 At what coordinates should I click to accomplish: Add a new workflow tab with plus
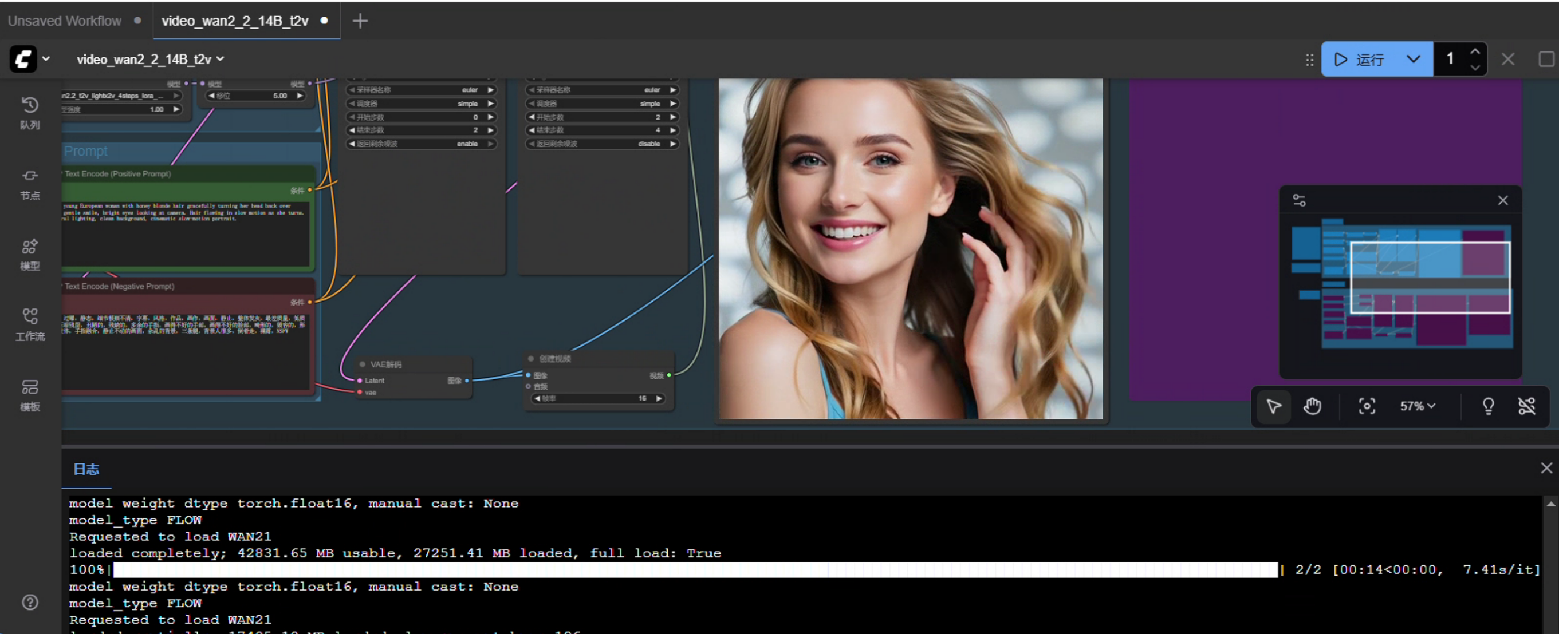360,21
